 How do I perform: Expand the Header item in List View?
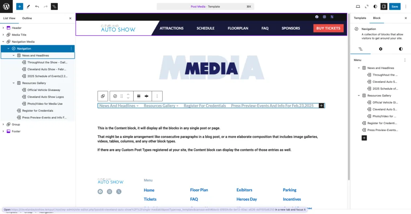tap(3, 28)
